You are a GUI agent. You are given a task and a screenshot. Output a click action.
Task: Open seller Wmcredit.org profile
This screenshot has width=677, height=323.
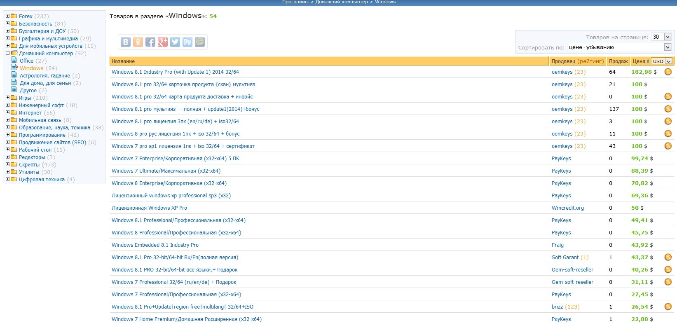(568, 208)
